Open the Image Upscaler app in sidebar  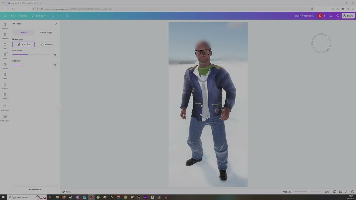[5, 118]
